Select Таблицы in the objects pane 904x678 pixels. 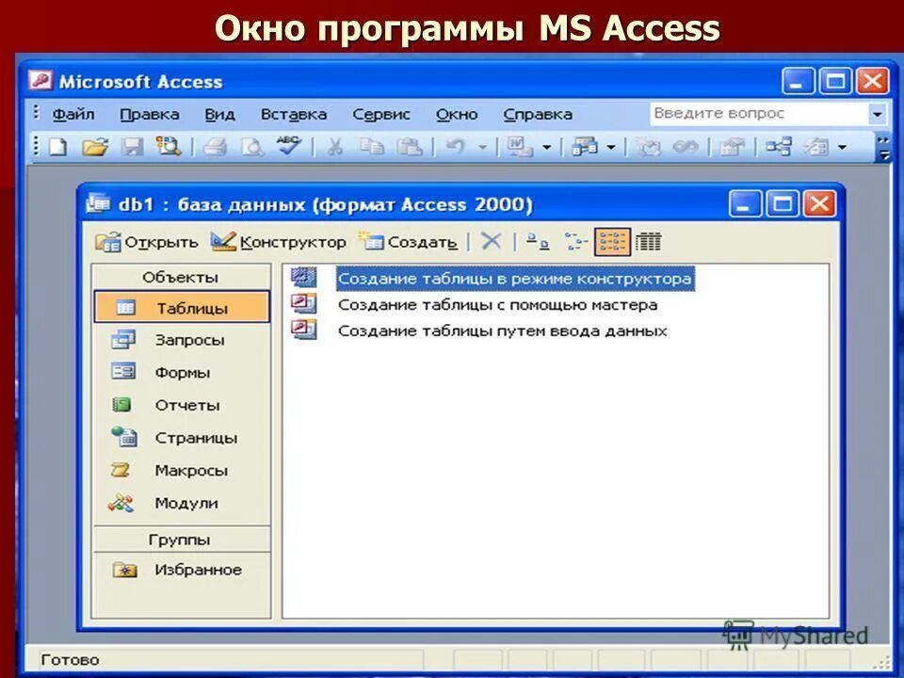(x=182, y=307)
